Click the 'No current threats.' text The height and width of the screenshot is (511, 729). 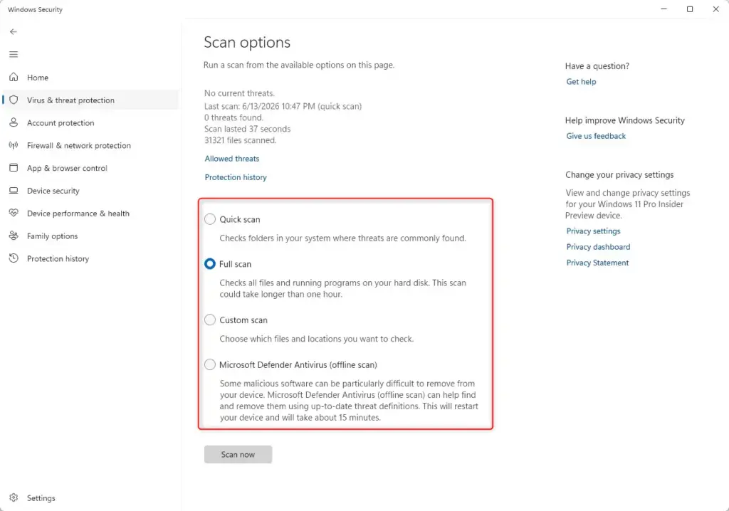[x=239, y=93]
